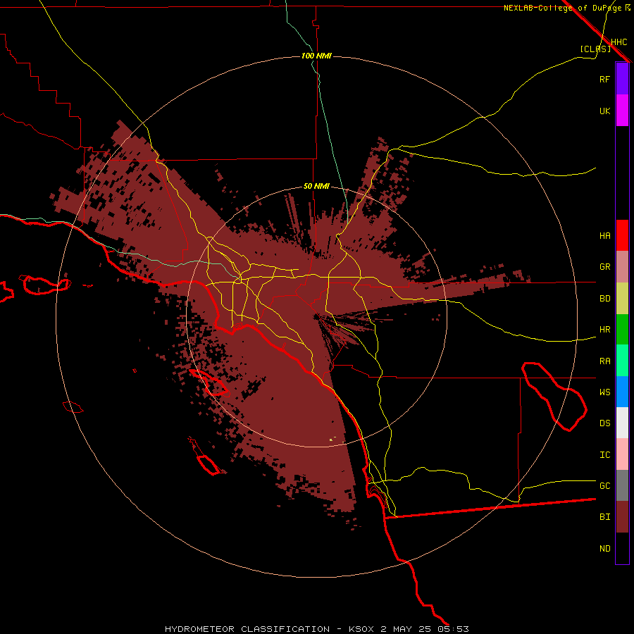Click the GC legend label
Viewport: 634px width, 634px height.
pyautogui.click(x=604, y=486)
